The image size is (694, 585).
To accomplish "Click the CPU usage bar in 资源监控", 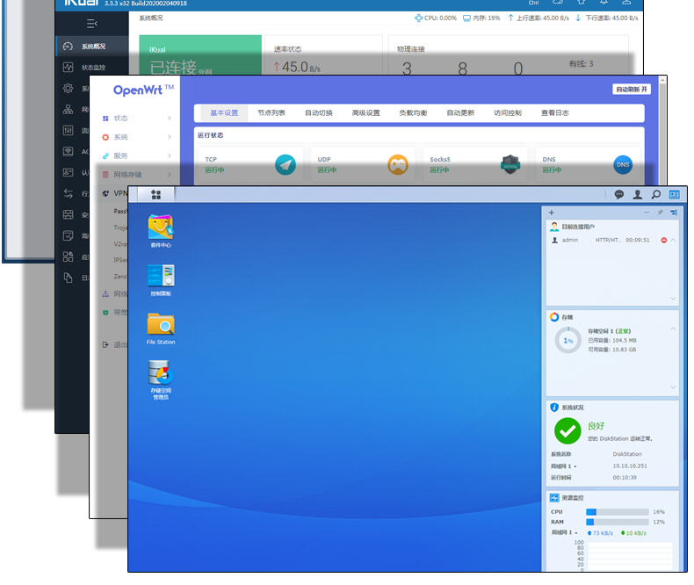I will coord(617,512).
